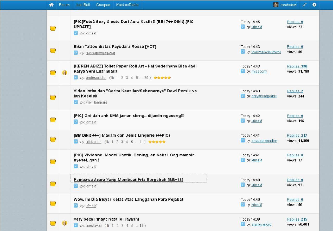Open the Groupee menu
The width and height of the screenshot is (333, 231).
tap(103, 5)
